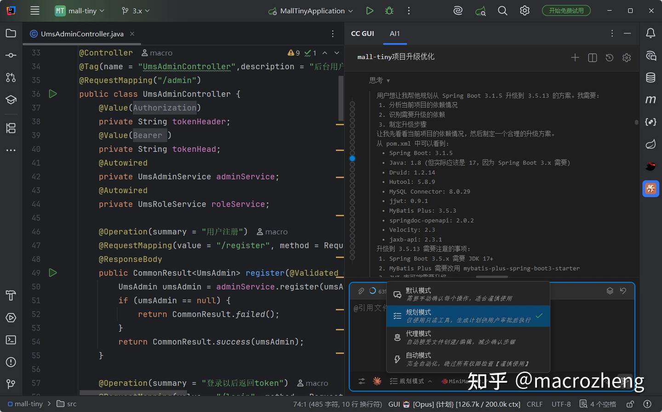Start a new chat with plus icon

point(575,58)
